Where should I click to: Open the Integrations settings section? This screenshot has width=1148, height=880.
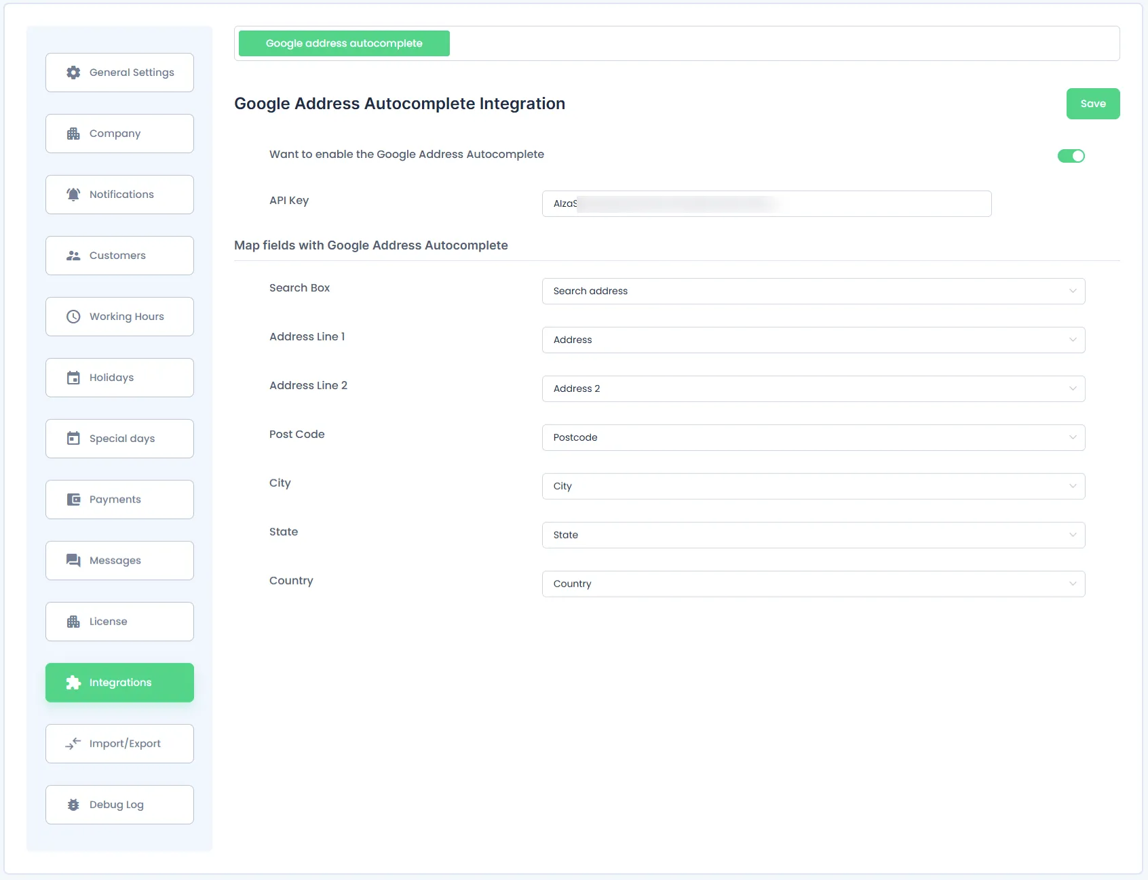tap(119, 683)
